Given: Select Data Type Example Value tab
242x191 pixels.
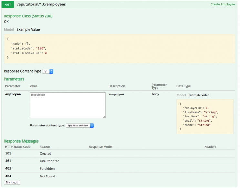Looking at the screenshot, I should (199, 95).
